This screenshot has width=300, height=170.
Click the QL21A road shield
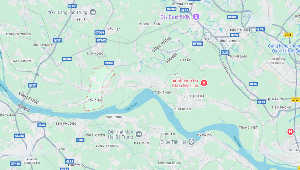tap(20, 136)
